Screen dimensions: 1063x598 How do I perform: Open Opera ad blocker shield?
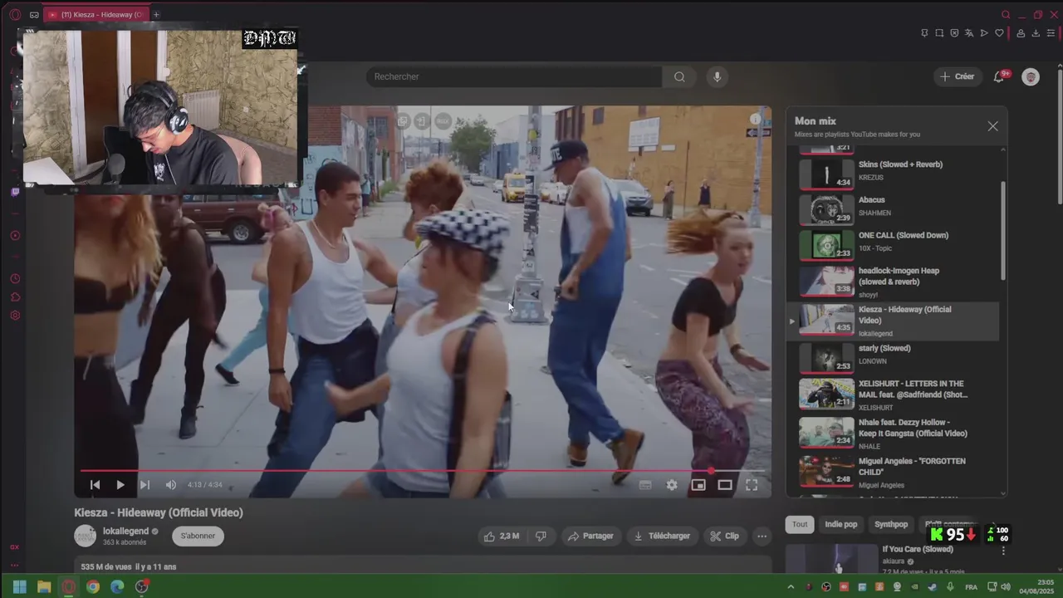click(x=954, y=33)
